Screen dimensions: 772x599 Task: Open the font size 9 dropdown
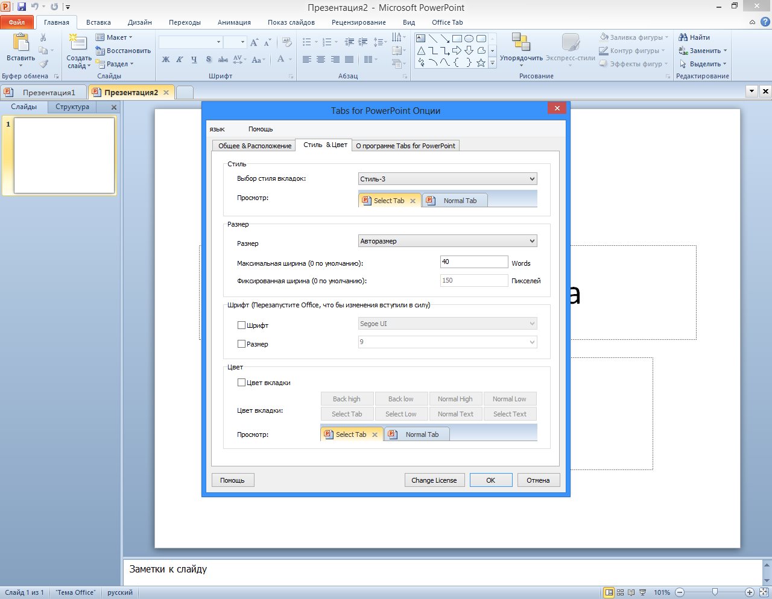pos(448,342)
